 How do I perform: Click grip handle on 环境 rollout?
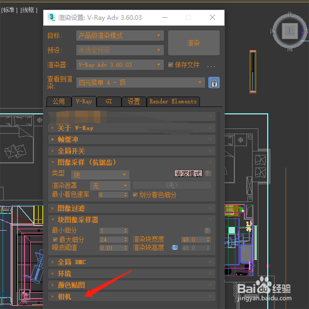(210, 273)
